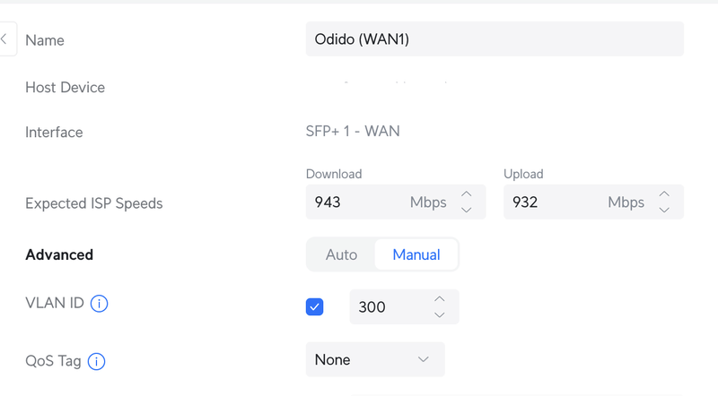Decrease the Download speed value
Viewport: 718px width, 396px height.
[466, 210]
